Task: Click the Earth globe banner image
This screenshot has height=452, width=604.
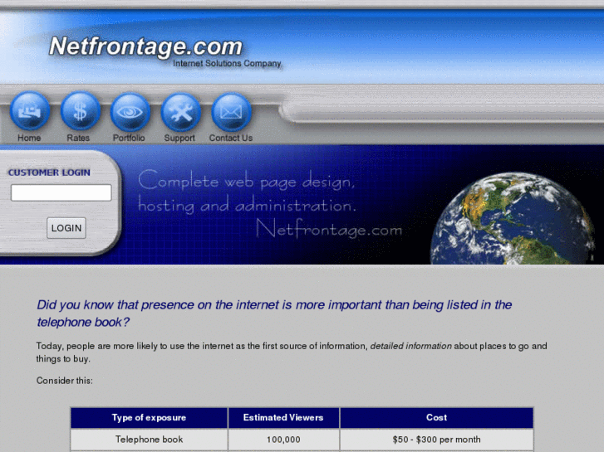Action: [x=512, y=218]
